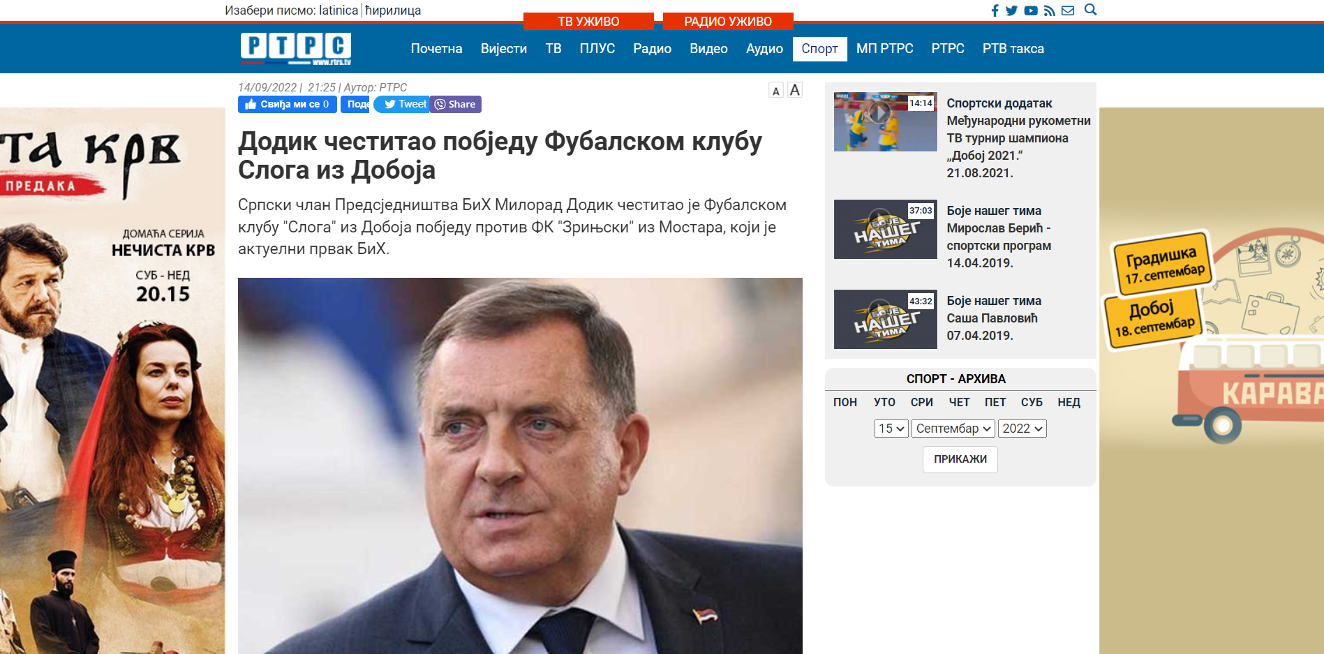Expand the year dropdown showing 2022

click(1022, 429)
